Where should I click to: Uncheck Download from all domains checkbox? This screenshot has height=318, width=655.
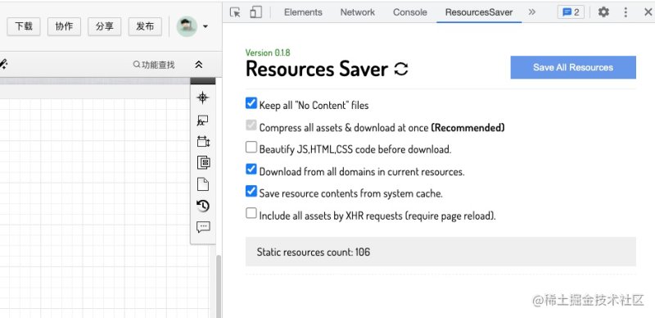(x=251, y=169)
